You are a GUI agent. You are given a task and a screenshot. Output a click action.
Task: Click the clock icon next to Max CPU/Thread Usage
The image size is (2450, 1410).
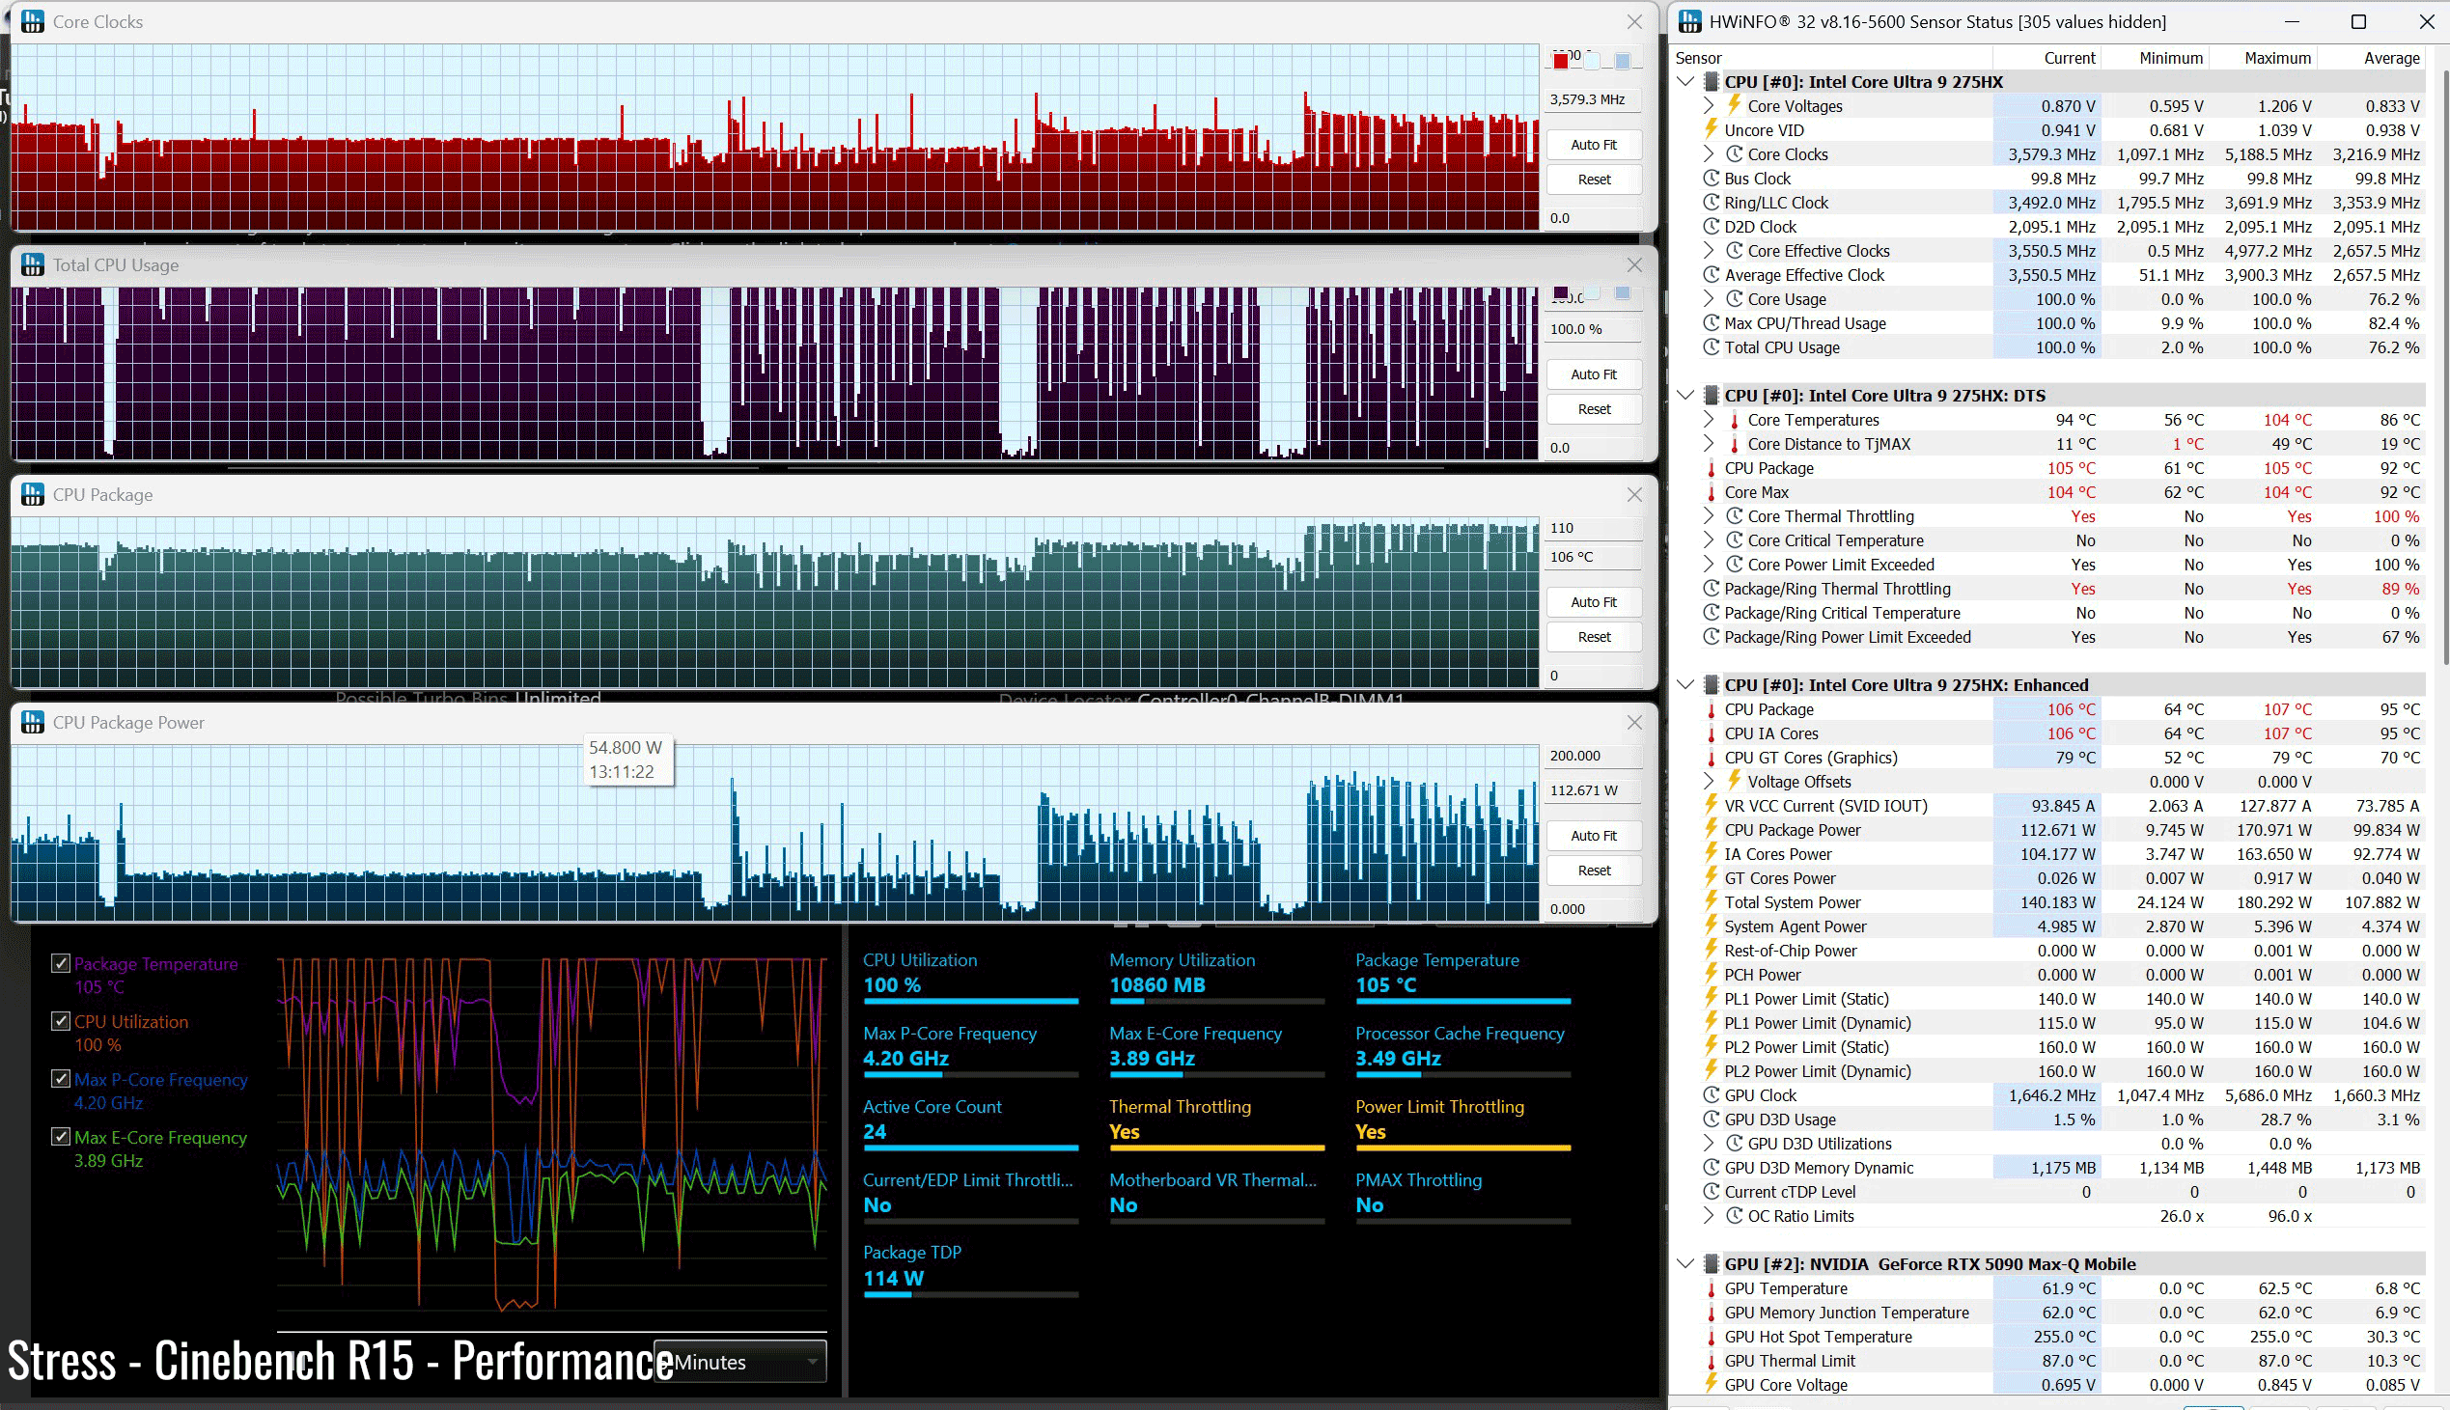[1712, 323]
